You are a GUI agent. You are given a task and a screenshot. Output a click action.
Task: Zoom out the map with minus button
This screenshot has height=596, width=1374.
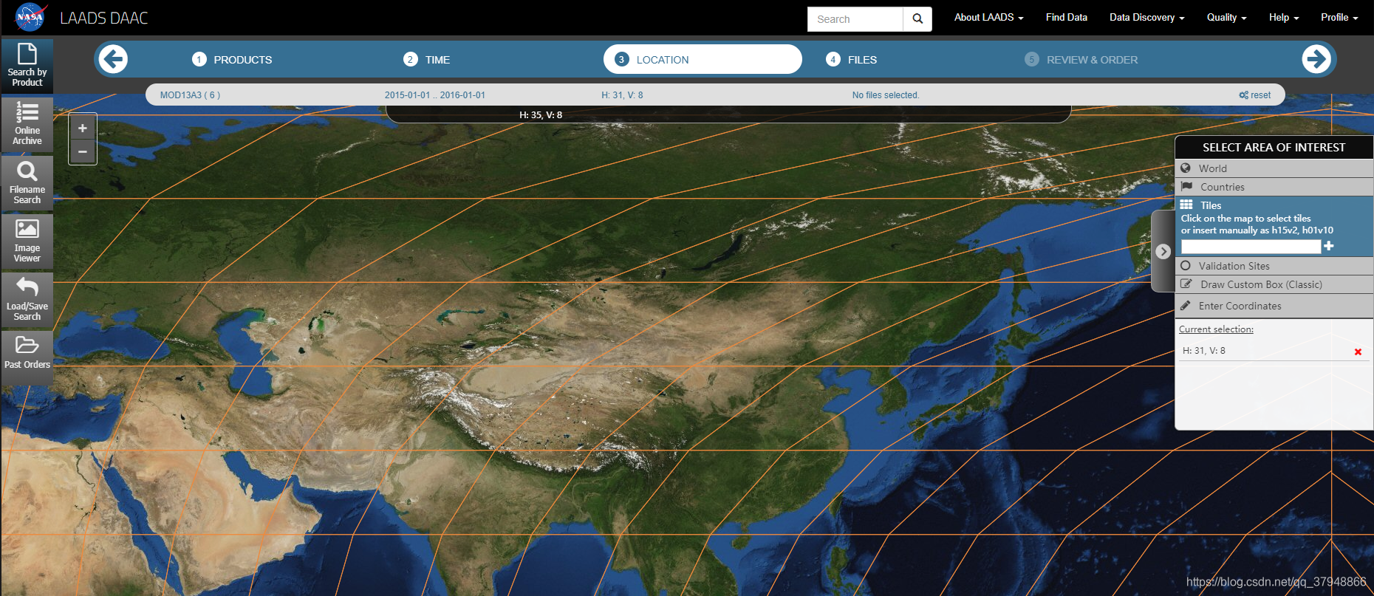(x=83, y=151)
